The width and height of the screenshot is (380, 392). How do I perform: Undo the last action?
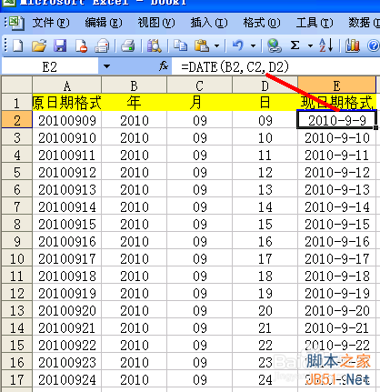pyautogui.click(x=238, y=45)
